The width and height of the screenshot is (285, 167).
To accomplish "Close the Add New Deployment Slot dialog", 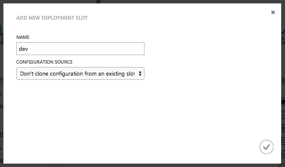I will [x=273, y=12].
